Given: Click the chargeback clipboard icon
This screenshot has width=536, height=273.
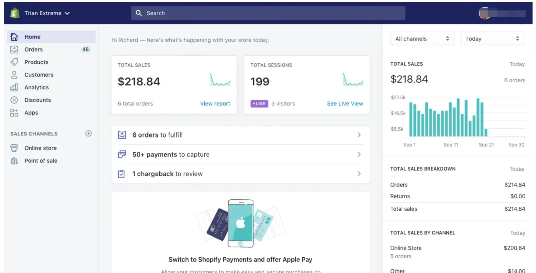Looking at the screenshot, I should point(121,174).
